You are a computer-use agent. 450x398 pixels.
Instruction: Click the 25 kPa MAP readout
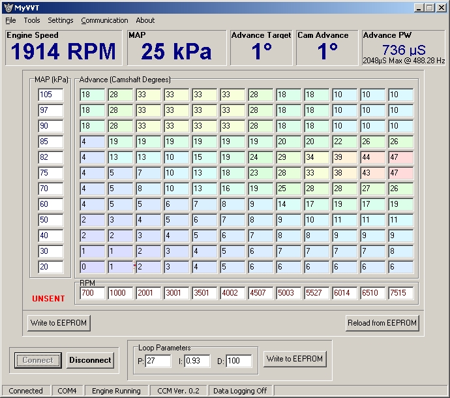pos(176,52)
